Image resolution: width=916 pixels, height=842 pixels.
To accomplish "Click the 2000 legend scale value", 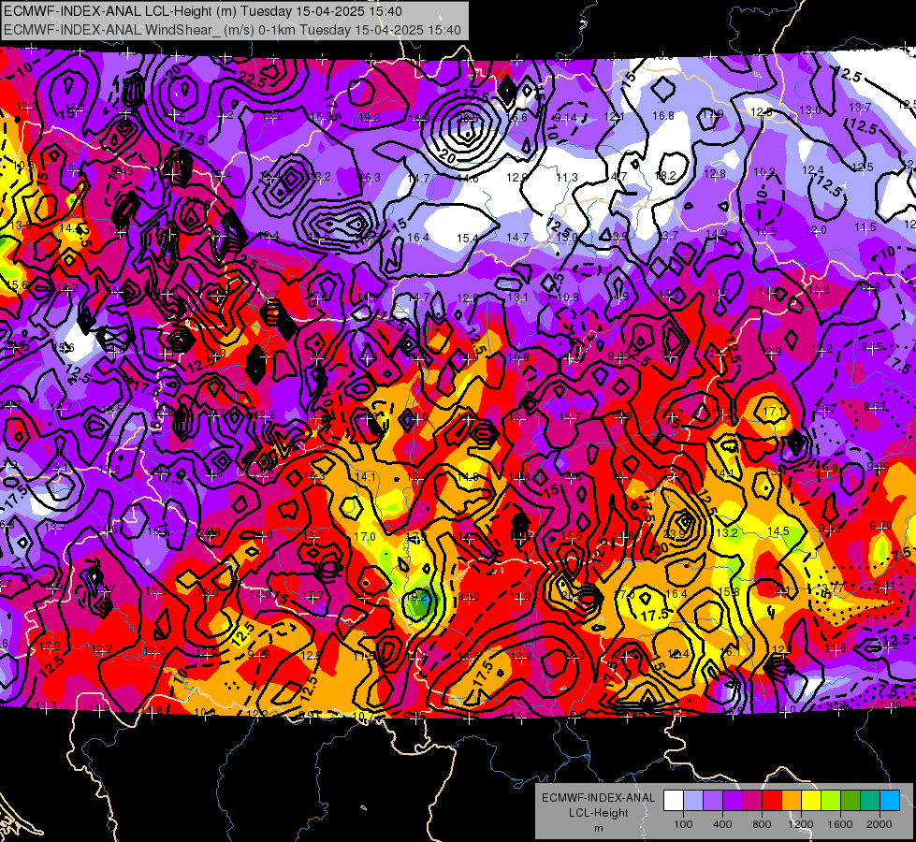I will pos(880,824).
